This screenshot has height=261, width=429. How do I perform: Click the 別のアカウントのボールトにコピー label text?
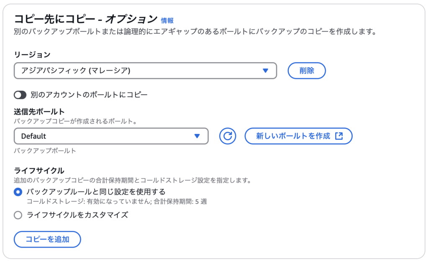click(89, 95)
